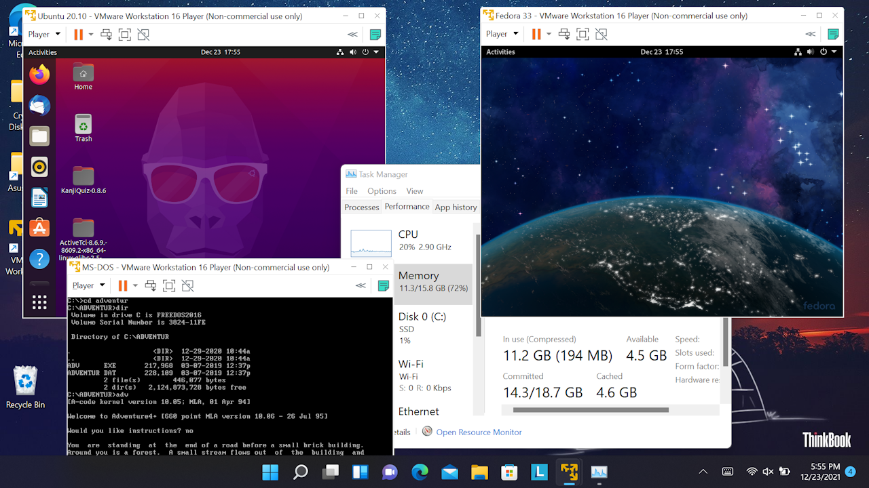Image resolution: width=869 pixels, height=488 pixels.
Task: Open Files manager in the Ubuntu dock
Action: [x=39, y=136]
